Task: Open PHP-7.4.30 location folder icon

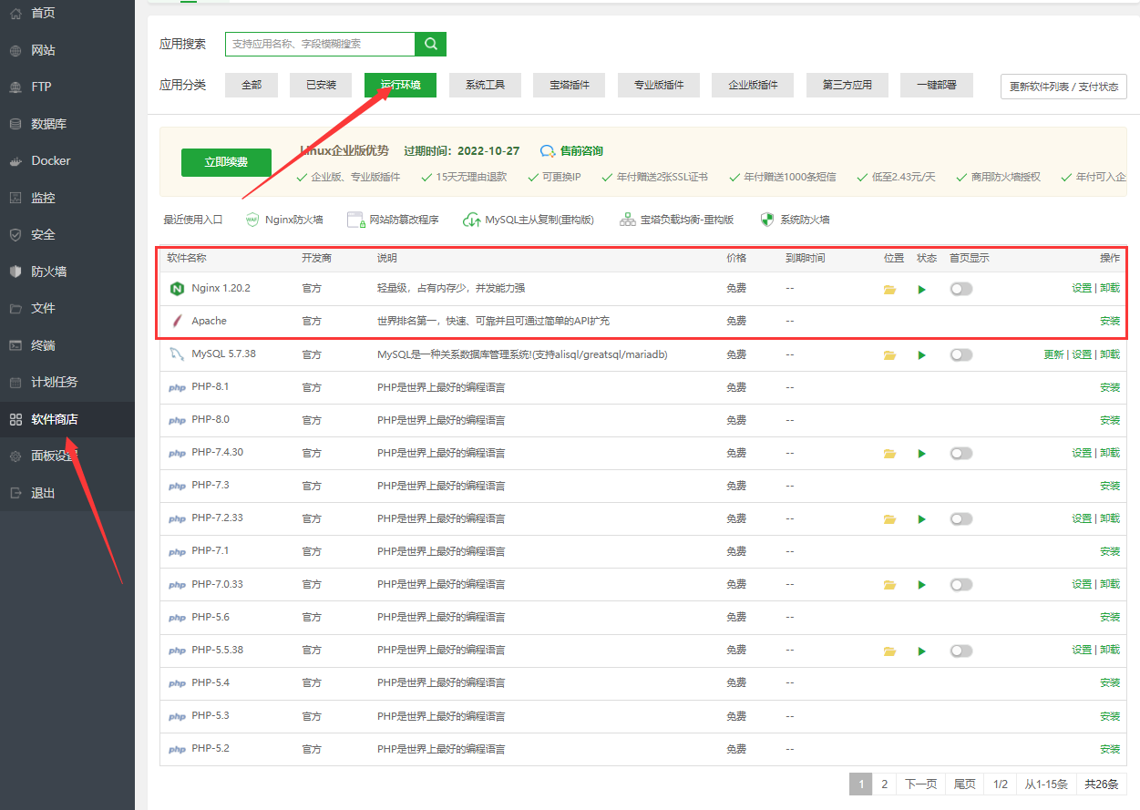Action: (890, 454)
